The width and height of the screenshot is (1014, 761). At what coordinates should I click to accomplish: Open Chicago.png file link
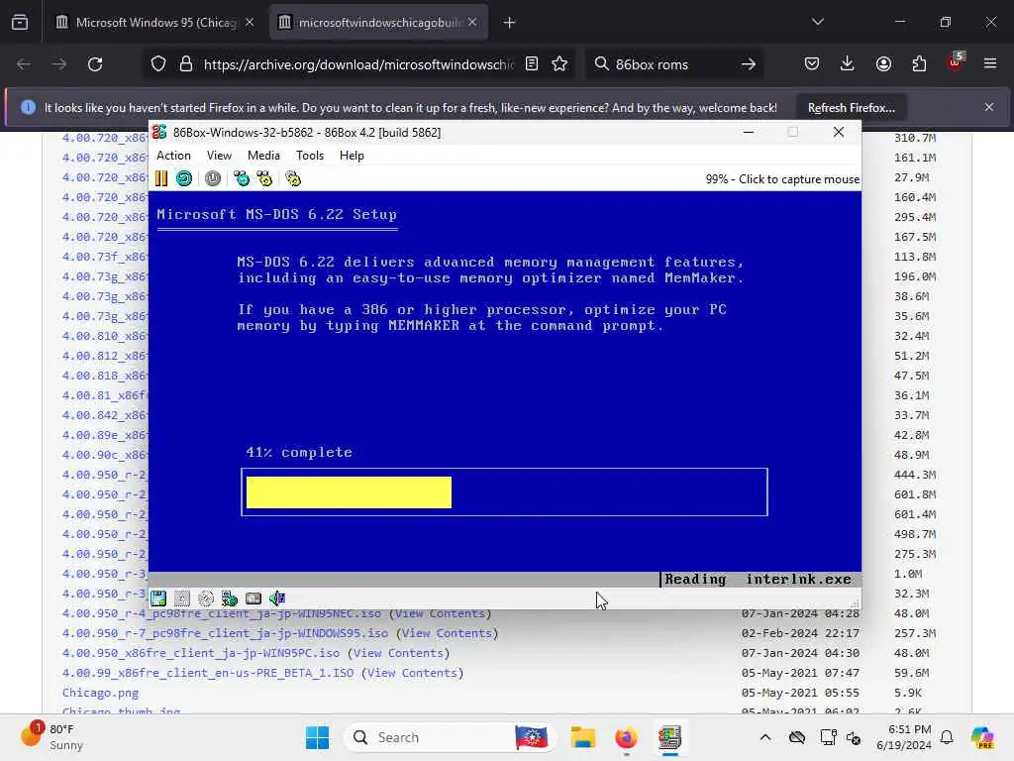(x=100, y=693)
